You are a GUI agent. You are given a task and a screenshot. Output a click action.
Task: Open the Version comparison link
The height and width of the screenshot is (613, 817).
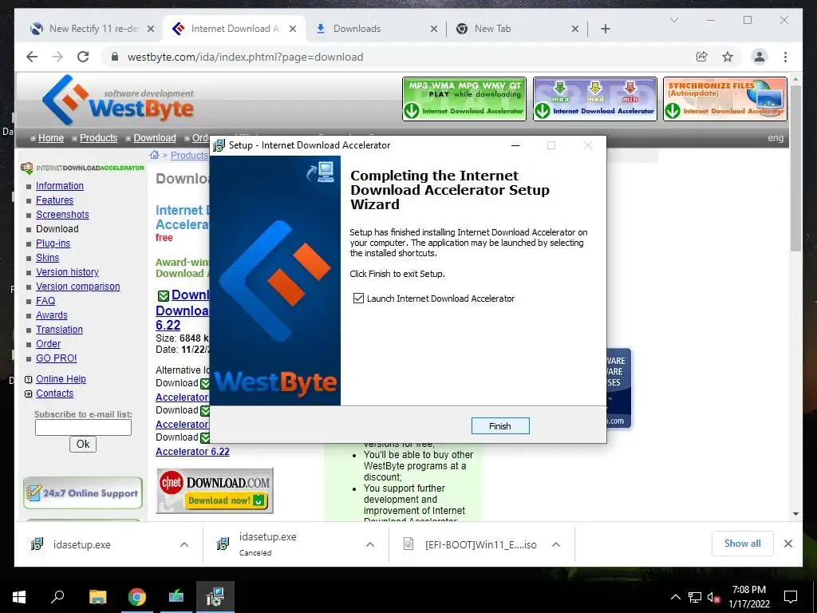(77, 287)
